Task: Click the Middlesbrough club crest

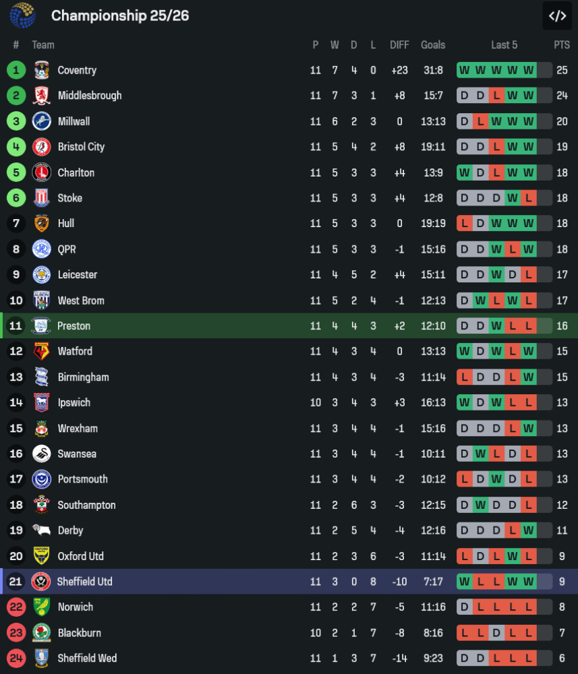Action: point(42,96)
